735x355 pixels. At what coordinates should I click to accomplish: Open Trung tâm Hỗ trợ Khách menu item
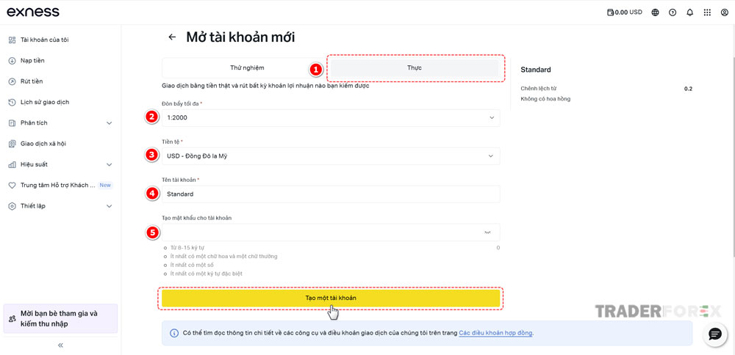pyautogui.click(x=58, y=186)
